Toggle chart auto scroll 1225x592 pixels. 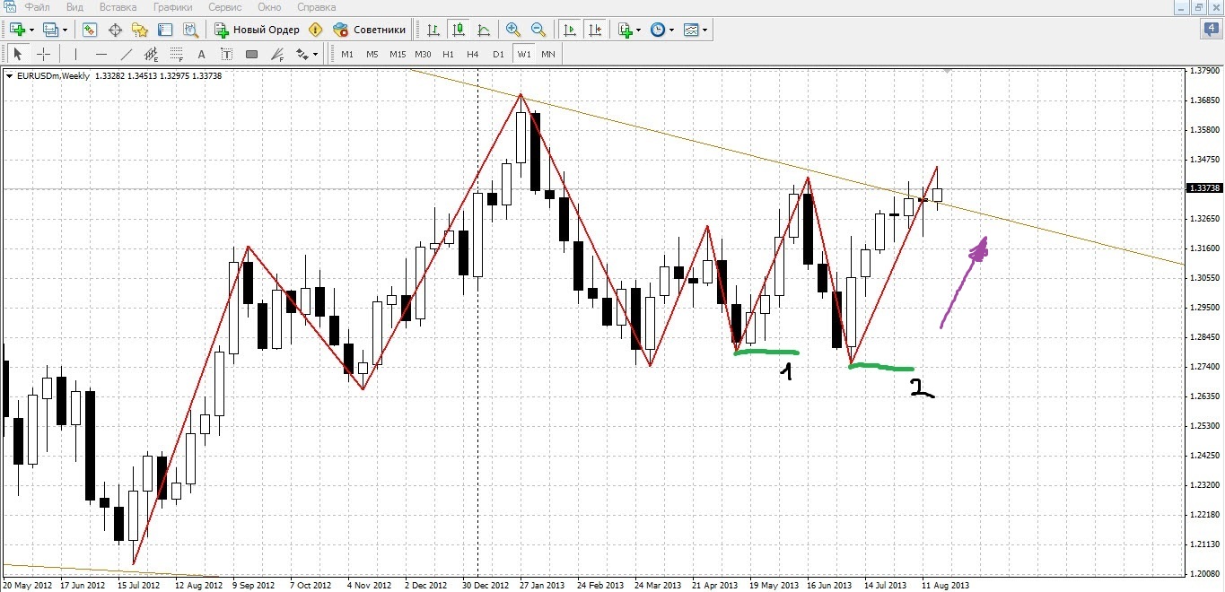point(569,30)
